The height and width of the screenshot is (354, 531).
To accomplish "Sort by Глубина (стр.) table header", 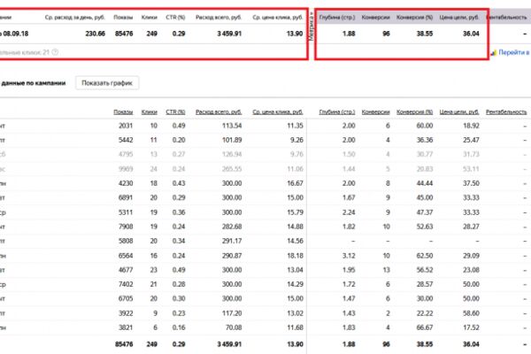I will pos(337,112).
